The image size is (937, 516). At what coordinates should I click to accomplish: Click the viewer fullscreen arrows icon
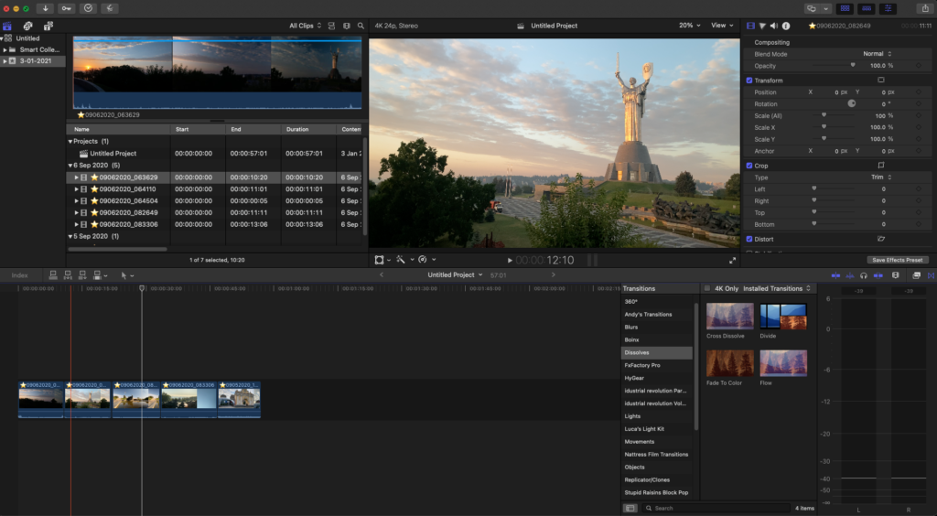(733, 261)
